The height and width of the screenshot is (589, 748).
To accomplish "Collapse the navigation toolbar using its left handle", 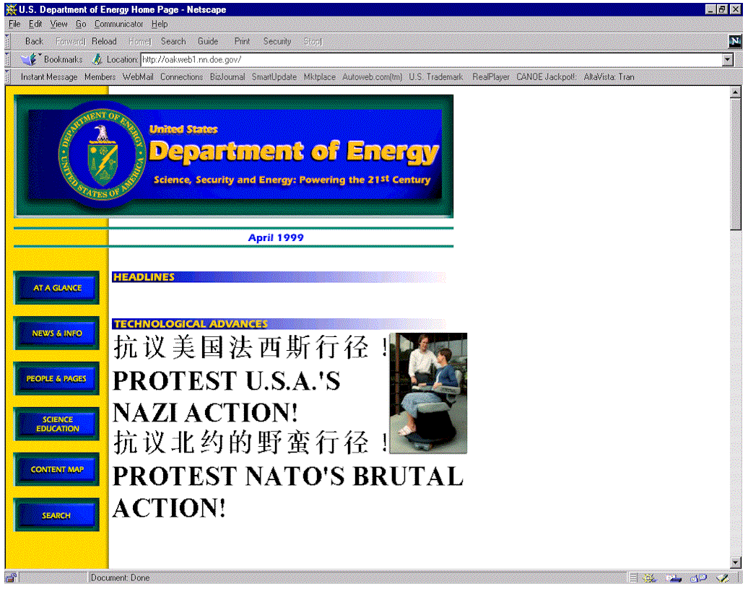I will point(8,41).
